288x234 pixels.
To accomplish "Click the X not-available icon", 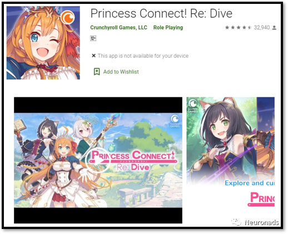I will (x=93, y=56).
